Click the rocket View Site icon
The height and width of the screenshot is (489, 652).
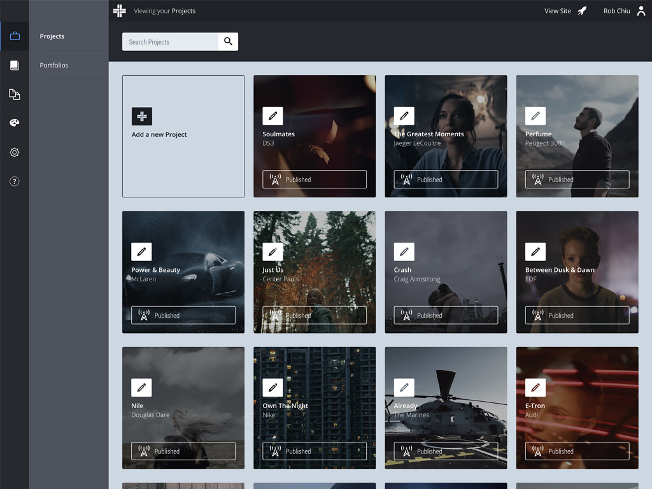[582, 11]
